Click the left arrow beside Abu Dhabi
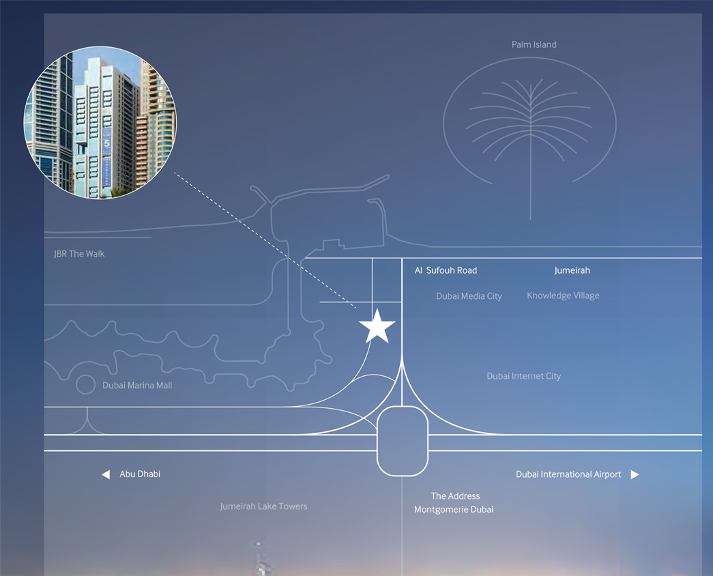The width and height of the screenshot is (713, 576). 106,474
